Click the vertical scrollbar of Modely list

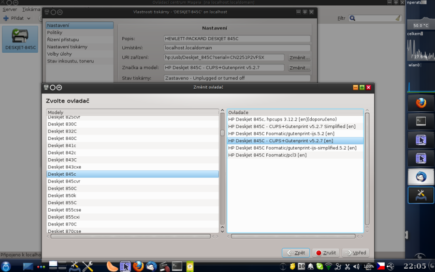pos(222,169)
